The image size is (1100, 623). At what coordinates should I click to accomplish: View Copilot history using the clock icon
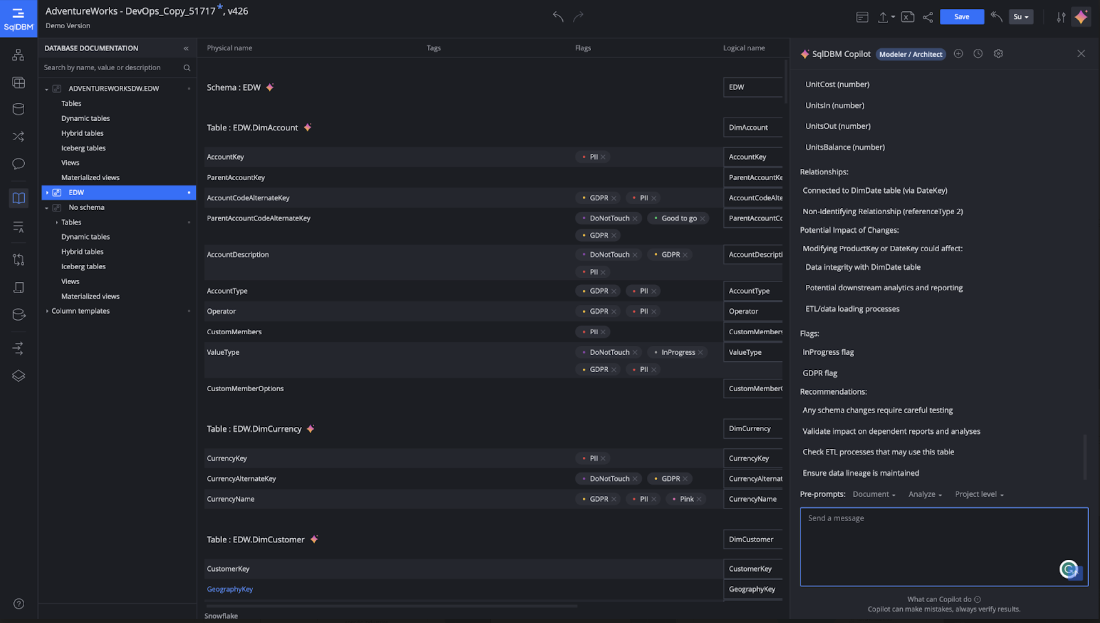tap(978, 54)
